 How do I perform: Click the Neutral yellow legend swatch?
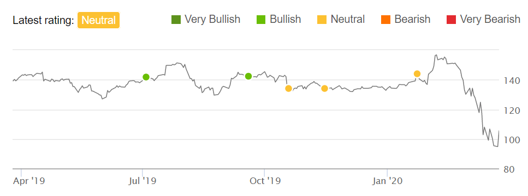coord(322,20)
